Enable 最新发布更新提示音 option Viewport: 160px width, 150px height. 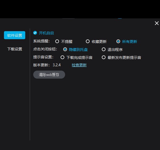(x=104, y=57)
